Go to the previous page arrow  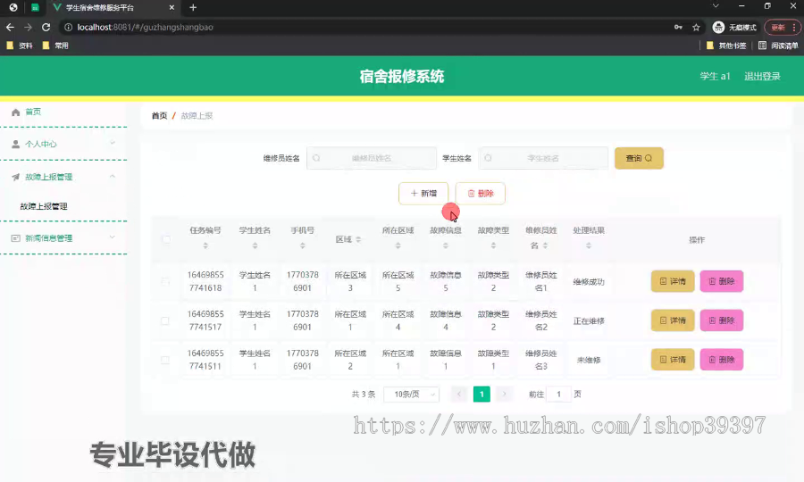(x=459, y=394)
